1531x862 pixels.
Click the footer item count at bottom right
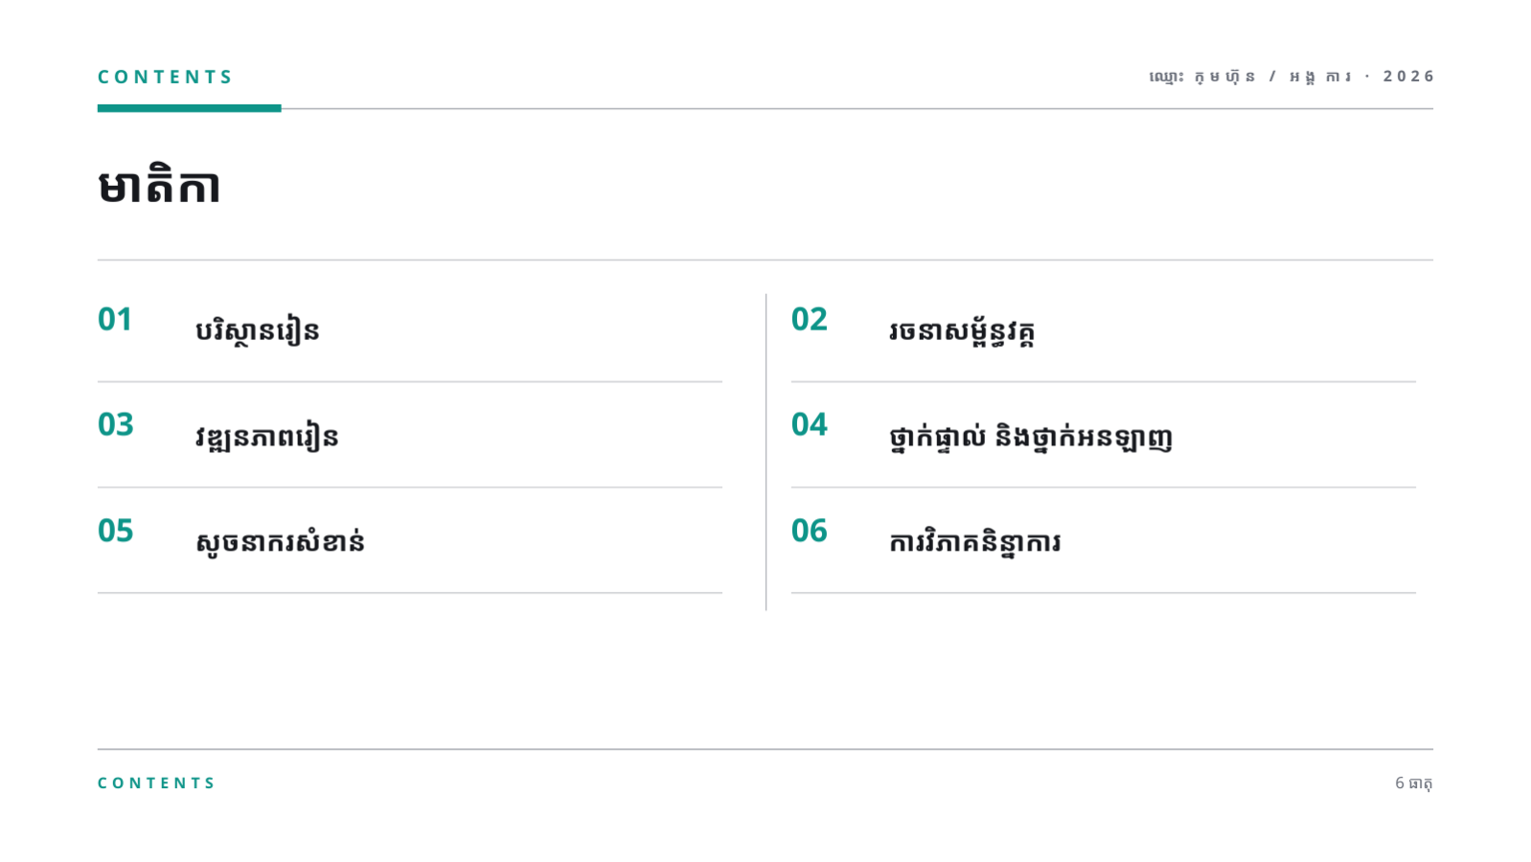(x=1414, y=783)
